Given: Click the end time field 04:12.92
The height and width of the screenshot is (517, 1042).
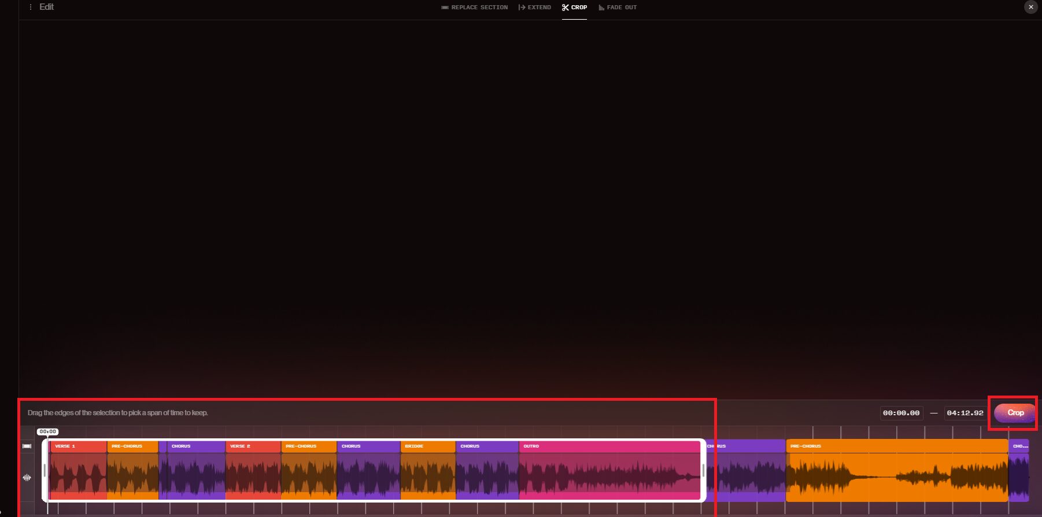Looking at the screenshot, I should point(965,413).
